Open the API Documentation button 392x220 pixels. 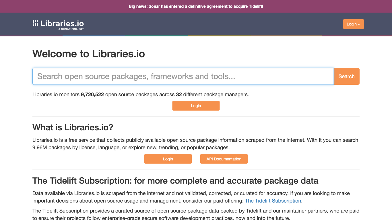224,159
